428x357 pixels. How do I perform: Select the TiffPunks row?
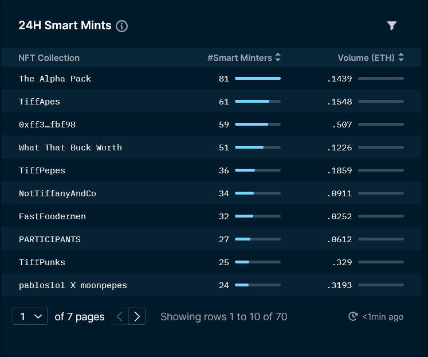click(x=211, y=262)
